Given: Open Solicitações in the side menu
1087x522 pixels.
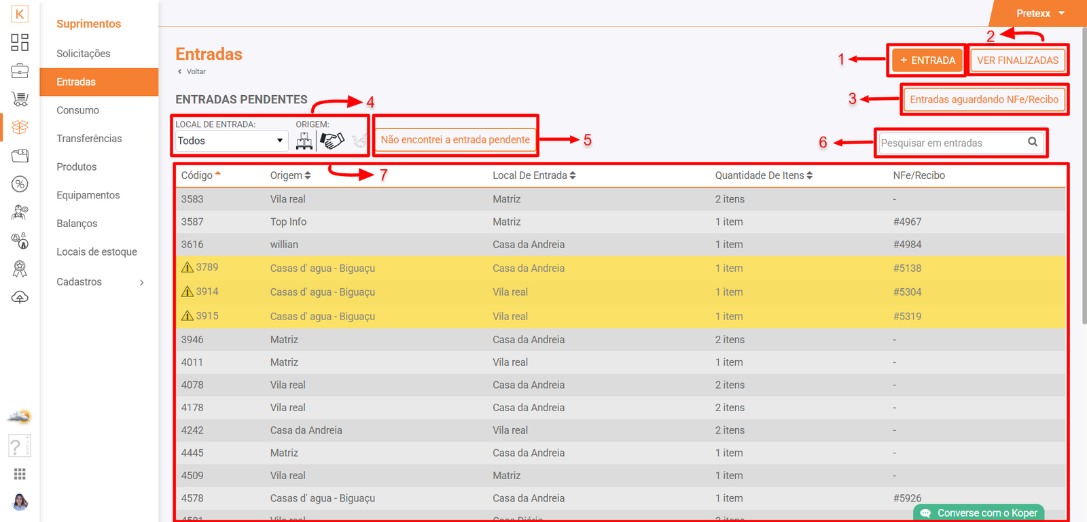Looking at the screenshot, I should click(x=83, y=54).
